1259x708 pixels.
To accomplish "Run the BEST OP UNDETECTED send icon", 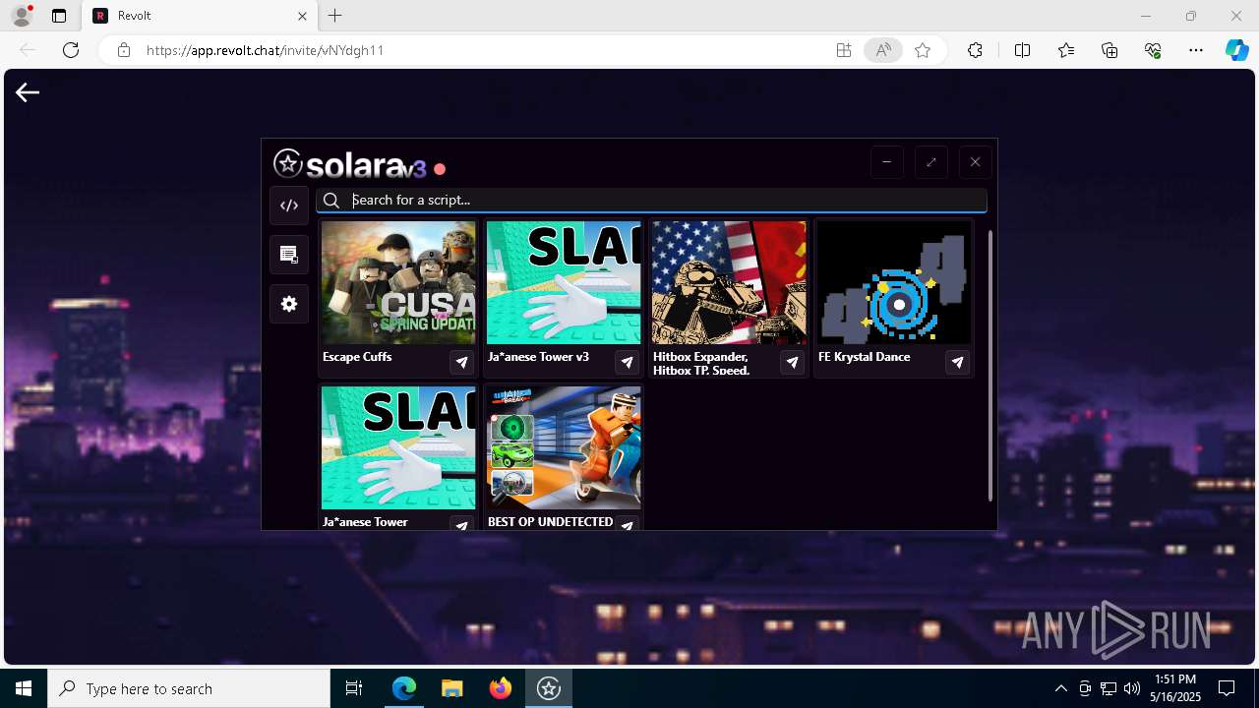I will pyautogui.click(x=627, y=524).
